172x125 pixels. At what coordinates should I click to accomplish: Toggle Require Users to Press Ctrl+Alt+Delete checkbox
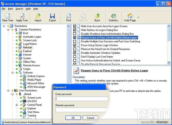point(75,38)
